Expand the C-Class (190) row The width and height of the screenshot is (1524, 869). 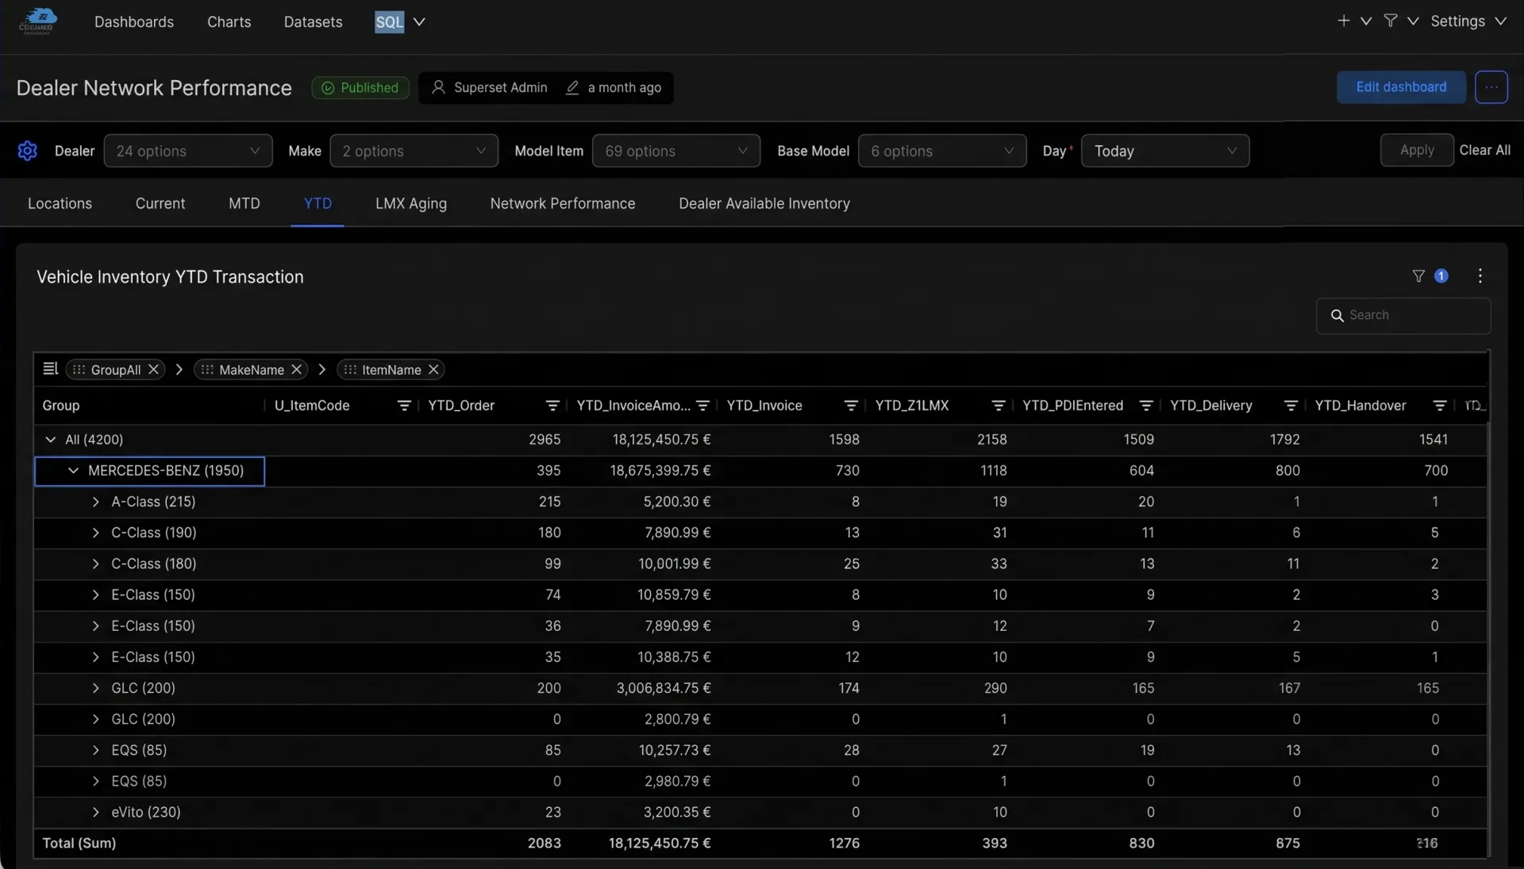[x=96, y=533]
